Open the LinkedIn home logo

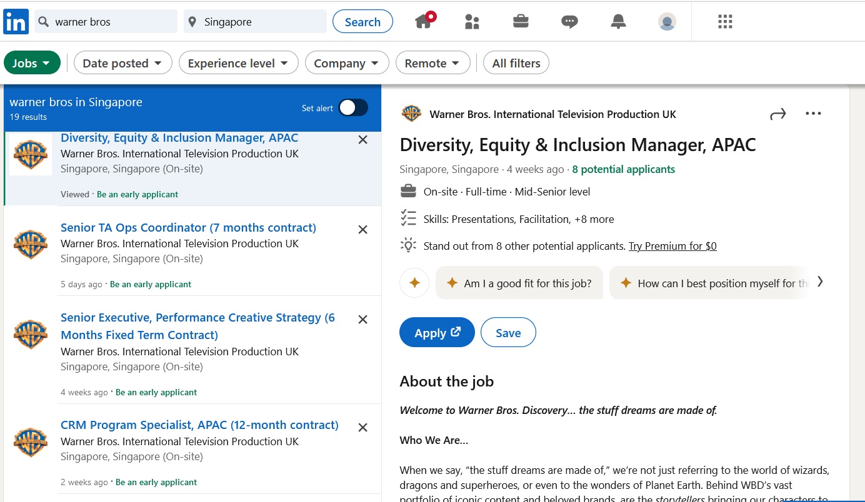point(16,22)
